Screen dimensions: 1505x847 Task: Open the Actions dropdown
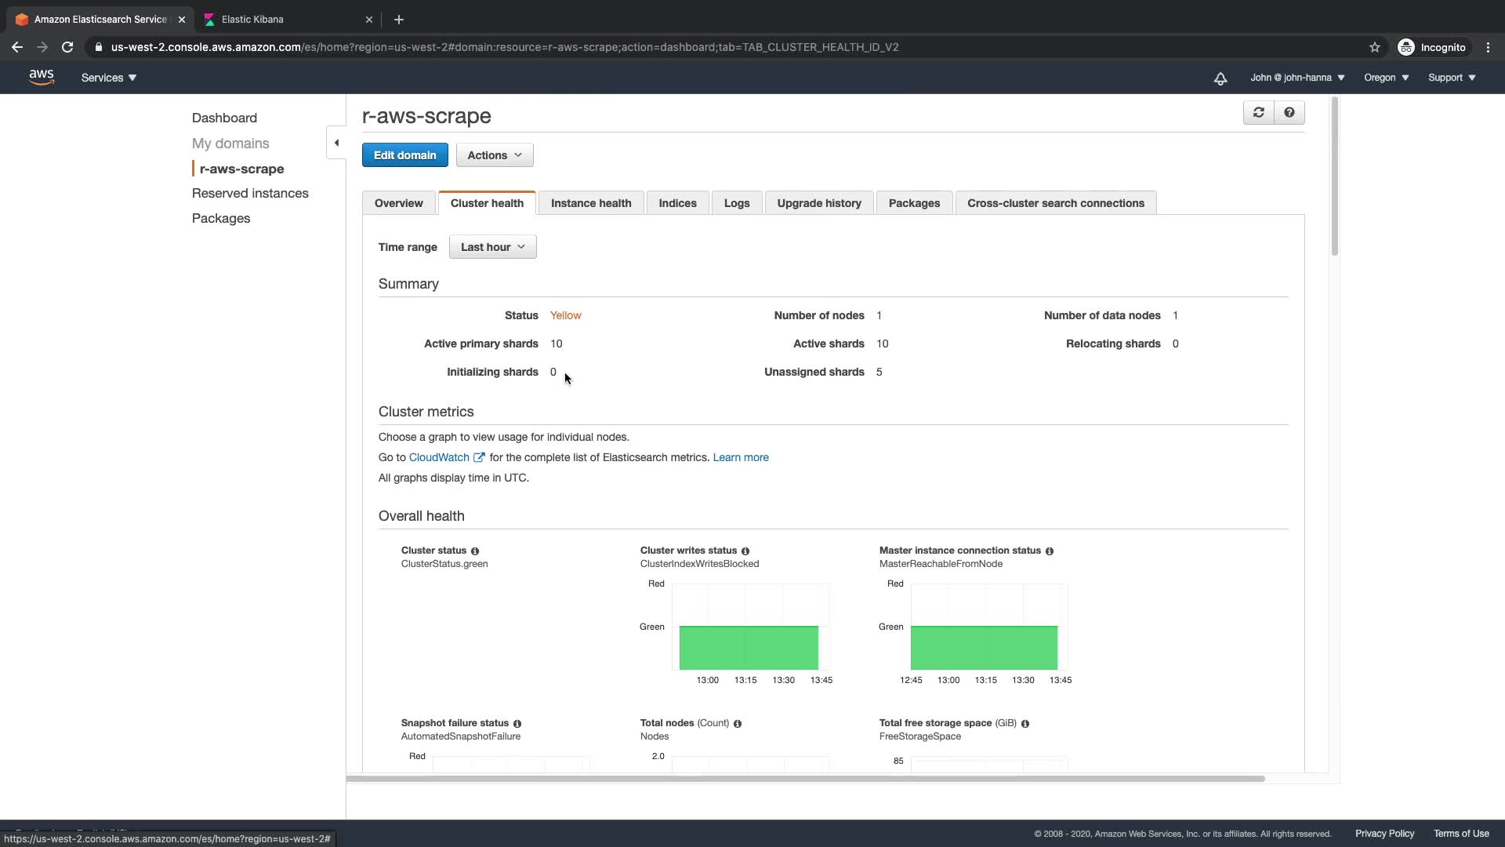tap(495, 155)
